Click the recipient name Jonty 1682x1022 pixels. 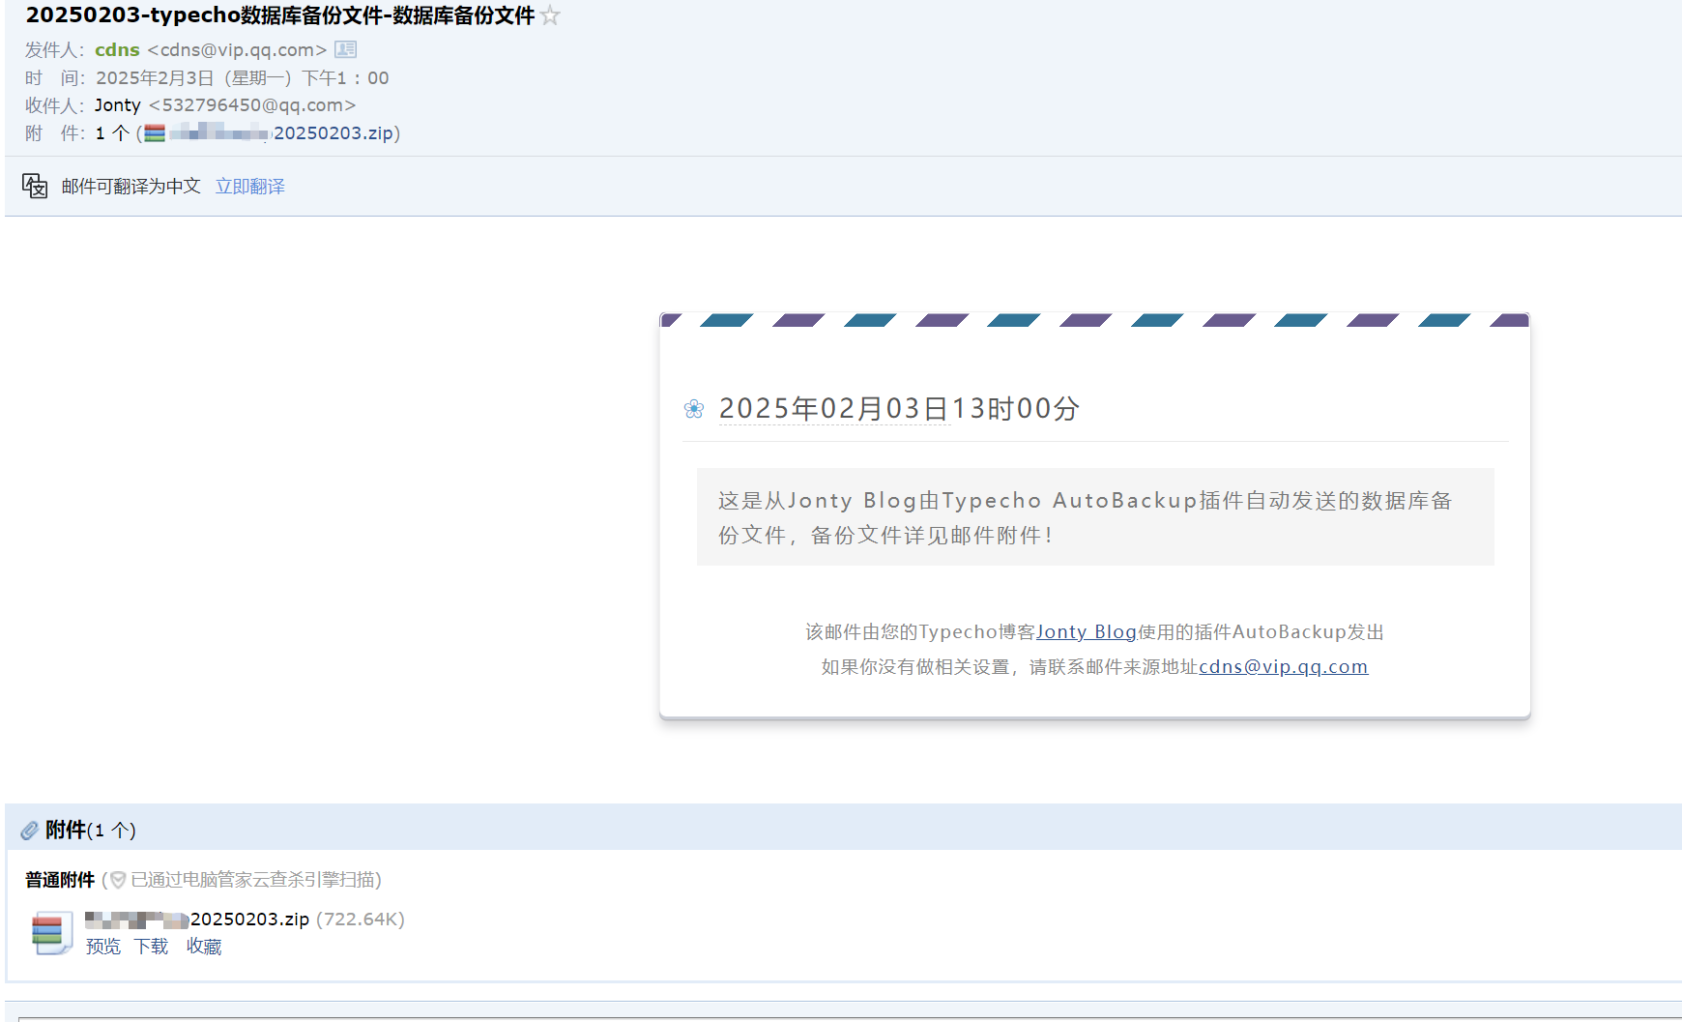pos(118,105)
